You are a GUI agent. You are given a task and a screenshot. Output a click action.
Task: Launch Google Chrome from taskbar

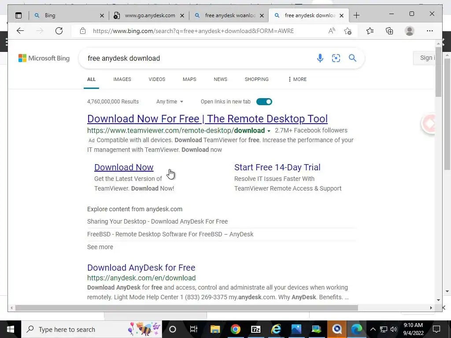(x=235, y=329)
